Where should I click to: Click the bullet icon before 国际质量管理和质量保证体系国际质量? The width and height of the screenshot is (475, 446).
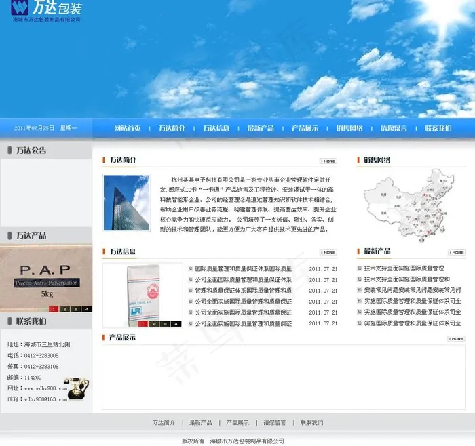coord(191,268)
